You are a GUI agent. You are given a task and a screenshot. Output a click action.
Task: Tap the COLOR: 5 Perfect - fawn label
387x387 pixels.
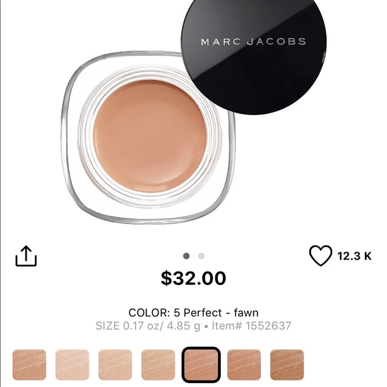(x=193, y=312)
